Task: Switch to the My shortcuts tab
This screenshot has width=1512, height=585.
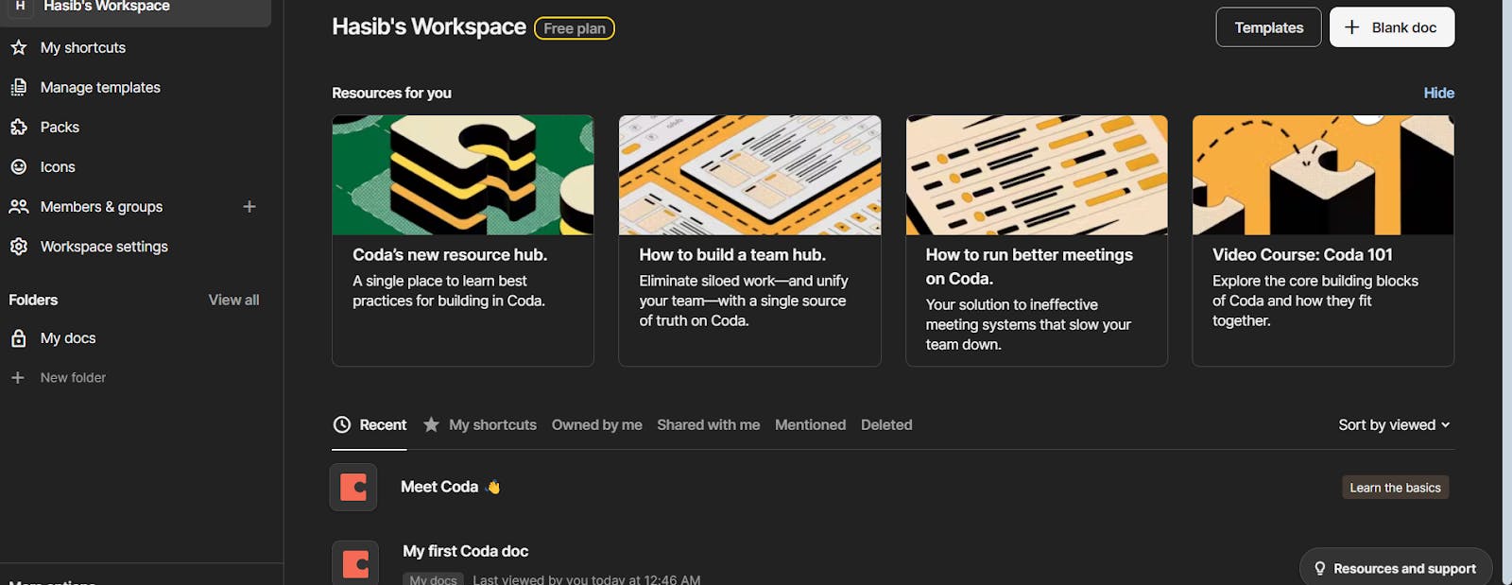Action: point(479,425)
